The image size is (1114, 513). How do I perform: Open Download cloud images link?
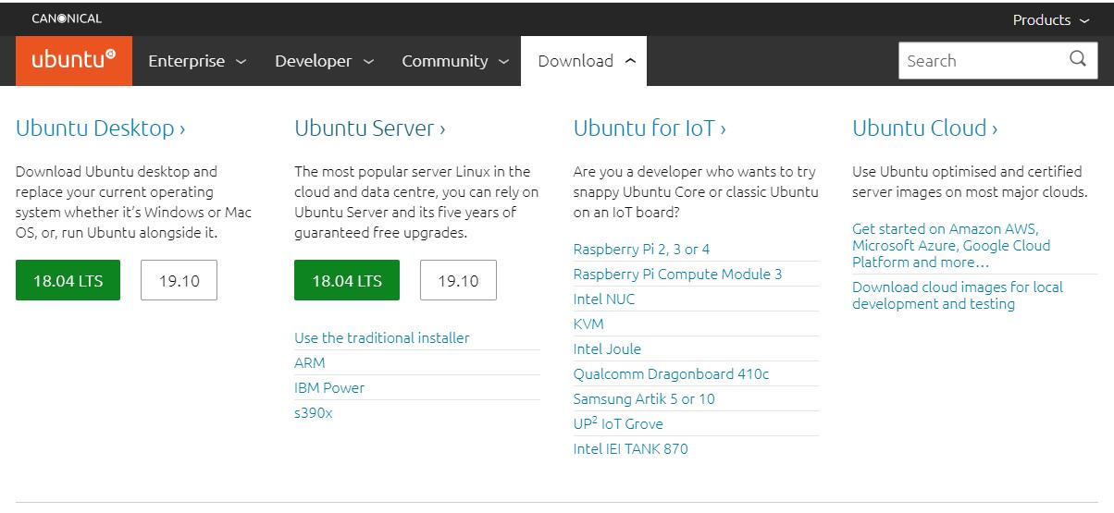[x=957, y=296]
